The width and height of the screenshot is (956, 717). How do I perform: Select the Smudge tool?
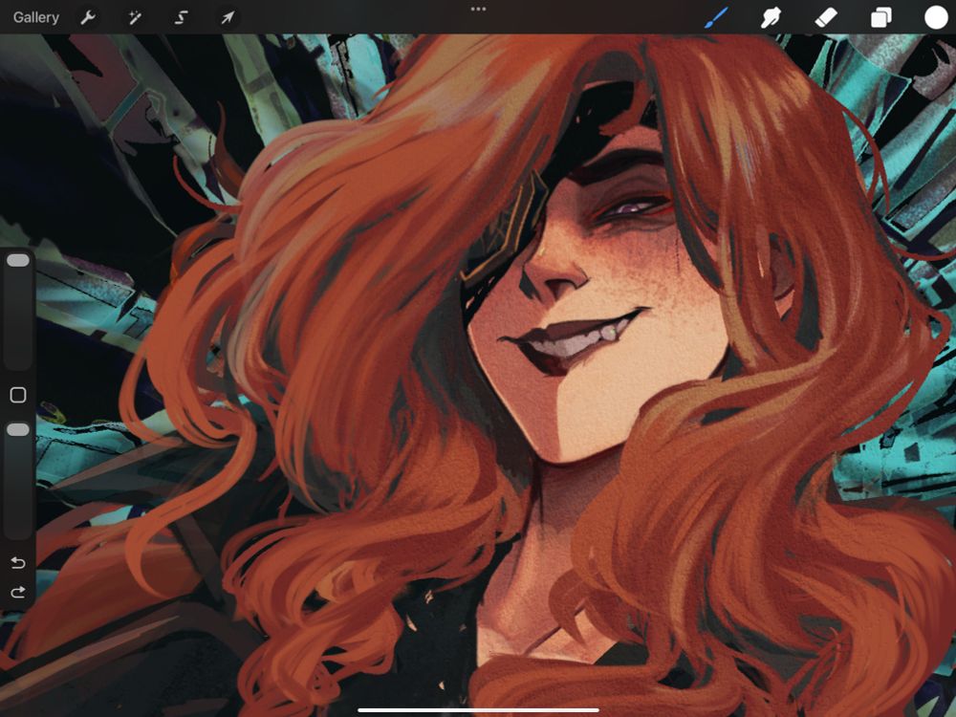pos(771,17)
